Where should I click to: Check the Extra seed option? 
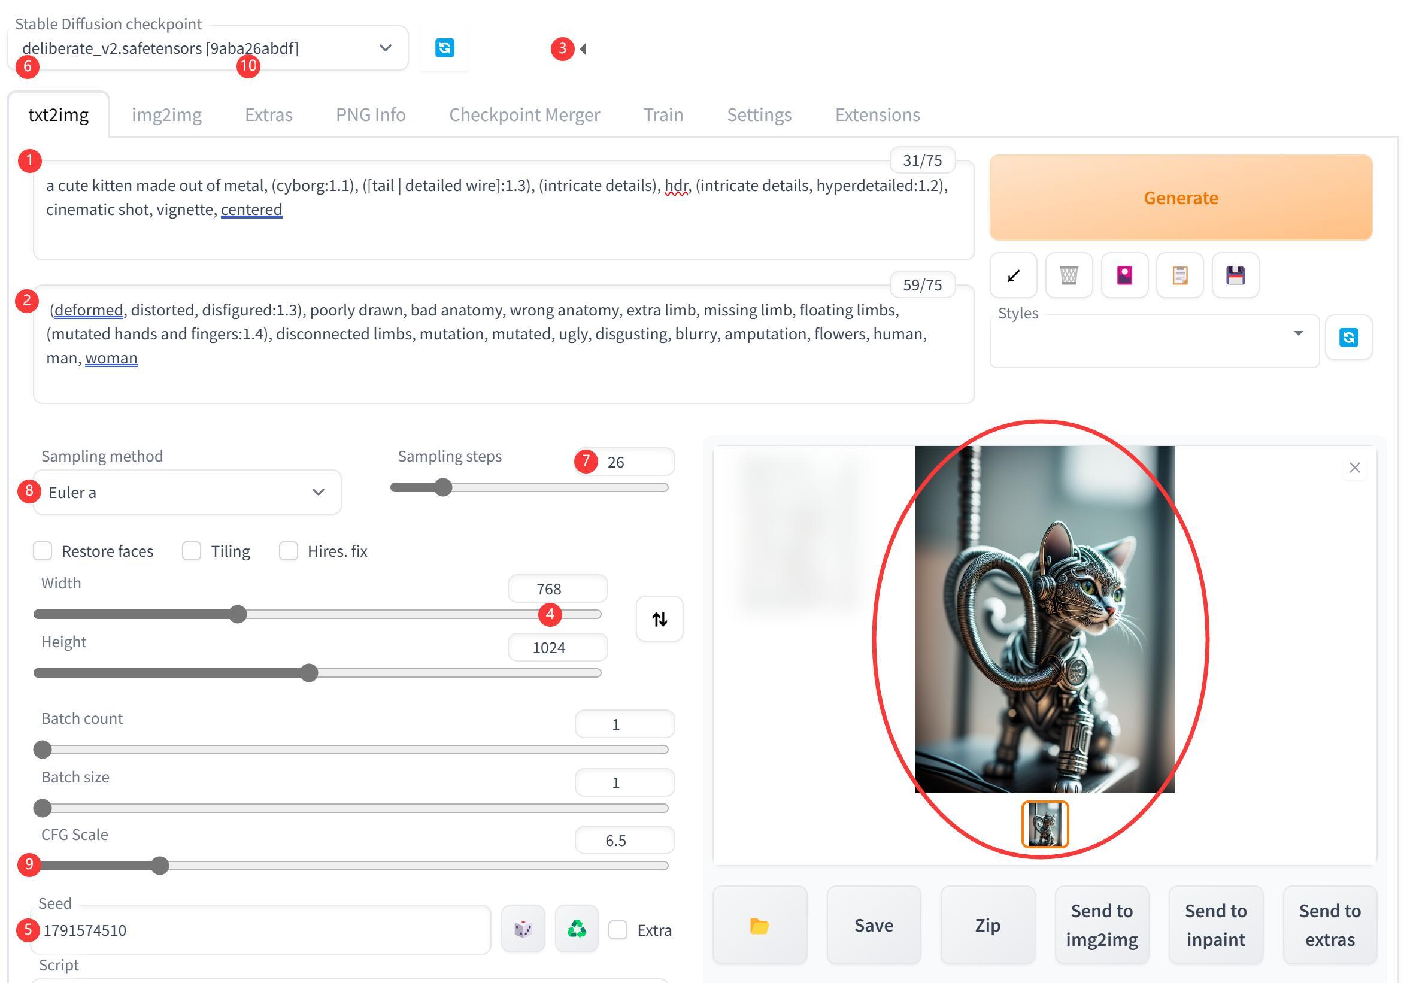pyautogui.click(x=618, y=930)
